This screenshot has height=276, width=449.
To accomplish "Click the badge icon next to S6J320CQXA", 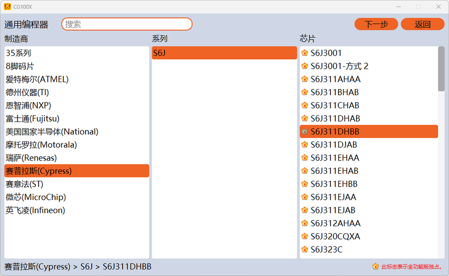I will (x=305, y=237).
